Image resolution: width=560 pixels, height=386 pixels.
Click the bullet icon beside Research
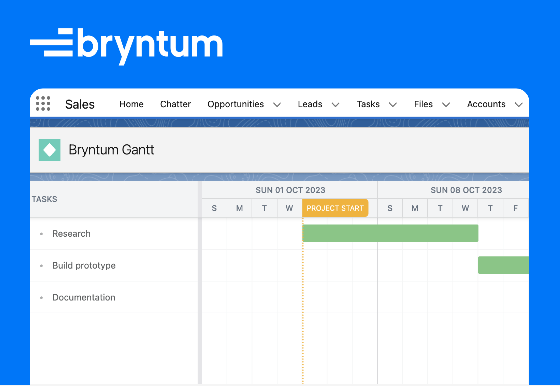tap(41, 234)
